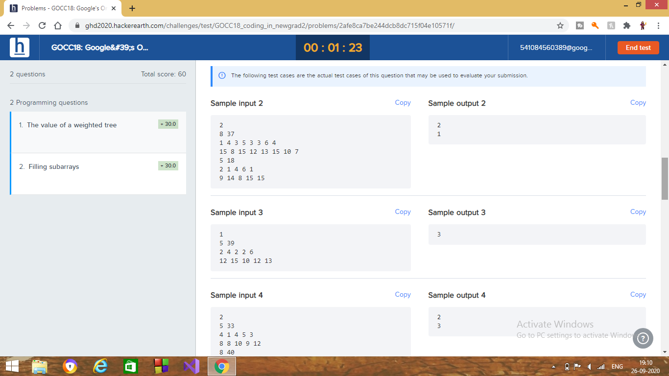Click the user email 541084560389@goog...

(556, 47)
